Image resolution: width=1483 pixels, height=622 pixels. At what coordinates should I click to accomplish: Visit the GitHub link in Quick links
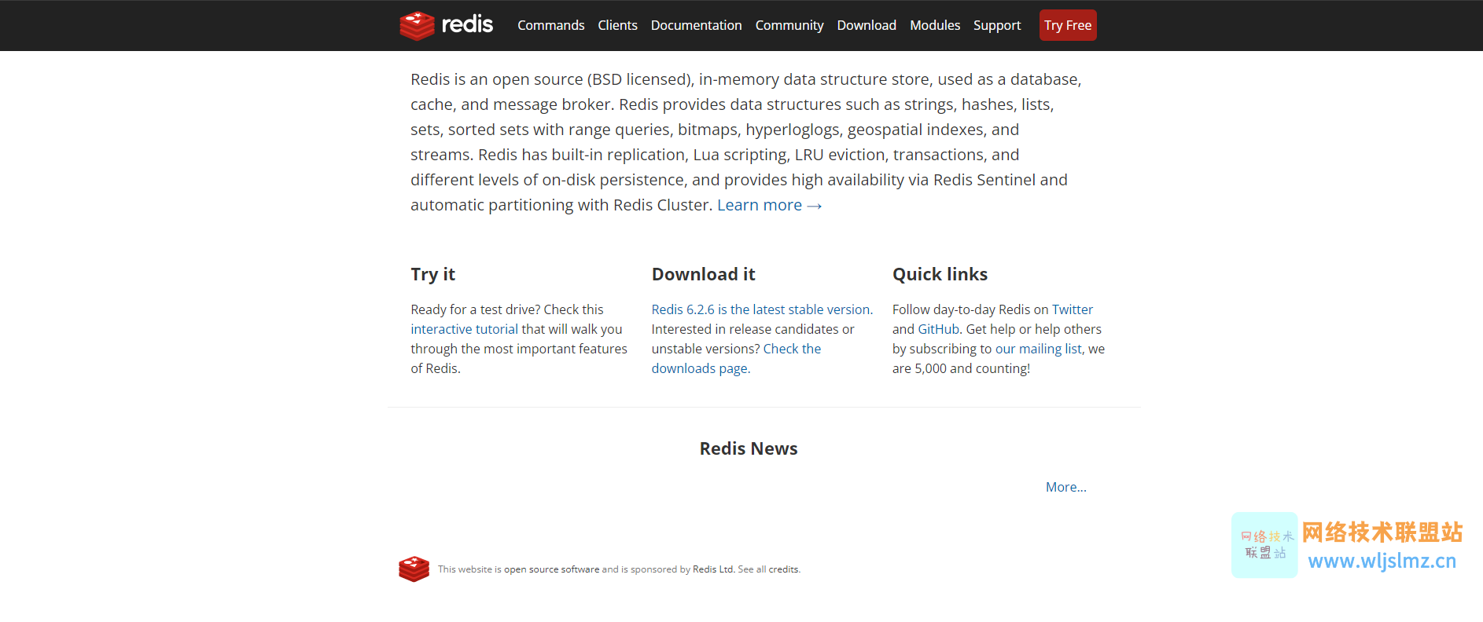[939, 329]
